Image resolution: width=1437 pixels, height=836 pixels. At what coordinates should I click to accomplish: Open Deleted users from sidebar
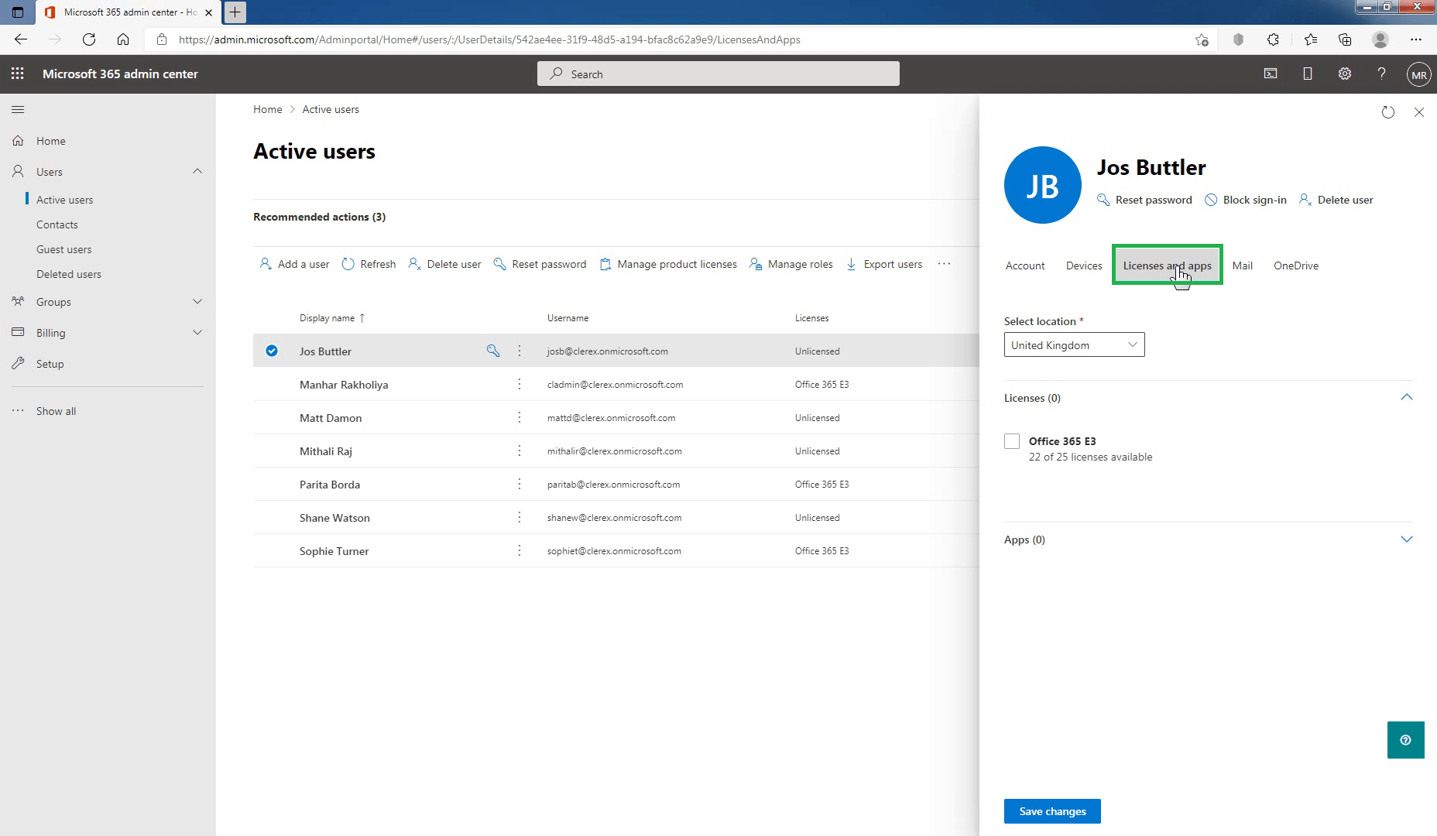69,273
